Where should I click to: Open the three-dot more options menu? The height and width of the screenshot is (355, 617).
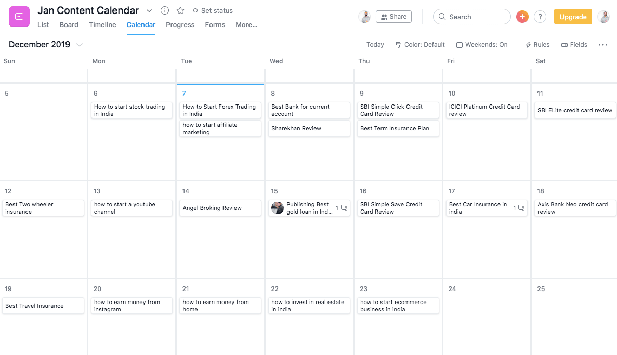(603, 45)
